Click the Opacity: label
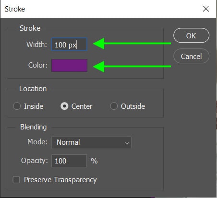Image resolution: width=217 pixels, height=198 pixels. [35, 161]
